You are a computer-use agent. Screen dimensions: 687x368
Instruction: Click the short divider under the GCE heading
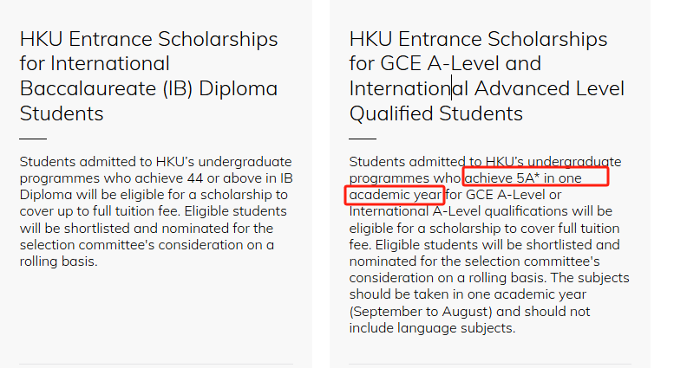tap(363, 139)
